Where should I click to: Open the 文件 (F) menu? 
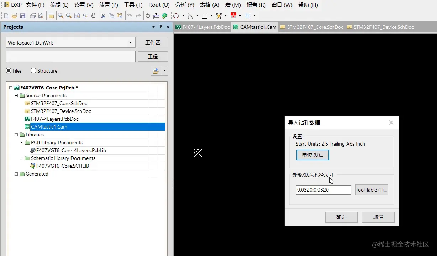click(35, 5)
